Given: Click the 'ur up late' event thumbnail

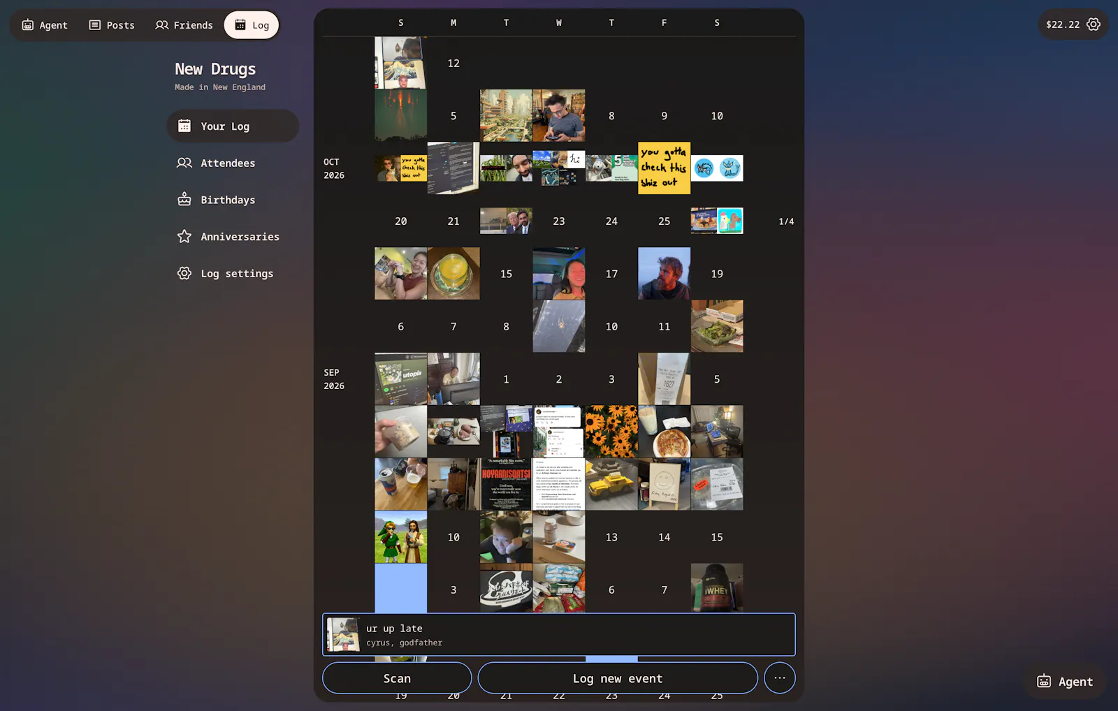Looking at the screenshot, I should click(x=343, y=635).
